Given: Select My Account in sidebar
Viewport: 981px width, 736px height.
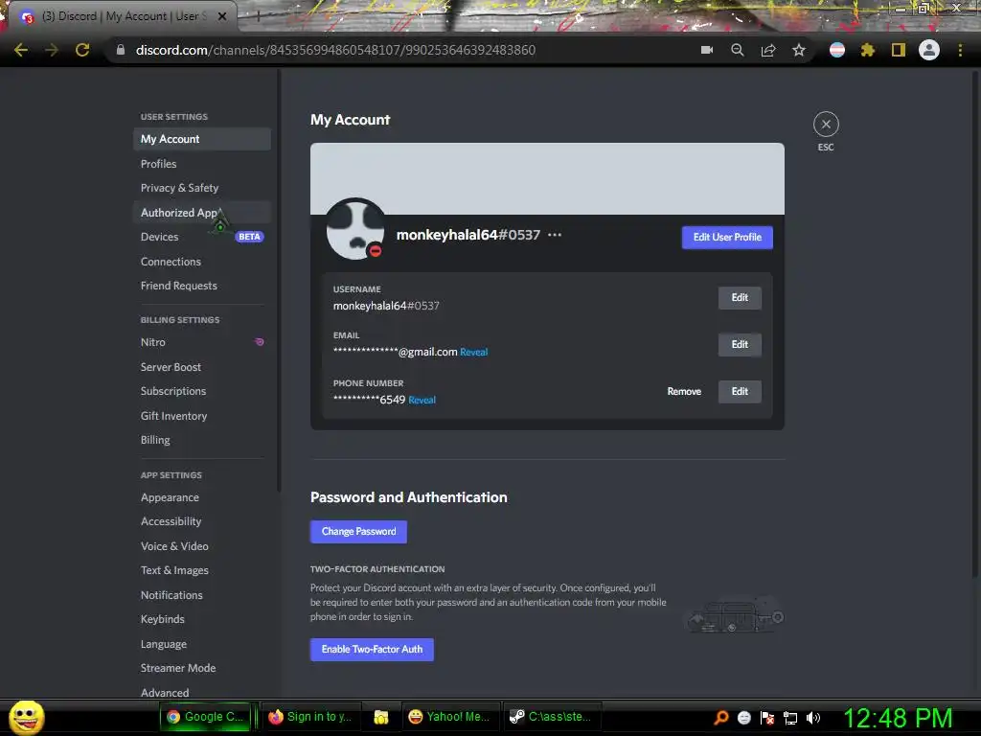Looking at the screenshot, I should pos(202,139).
